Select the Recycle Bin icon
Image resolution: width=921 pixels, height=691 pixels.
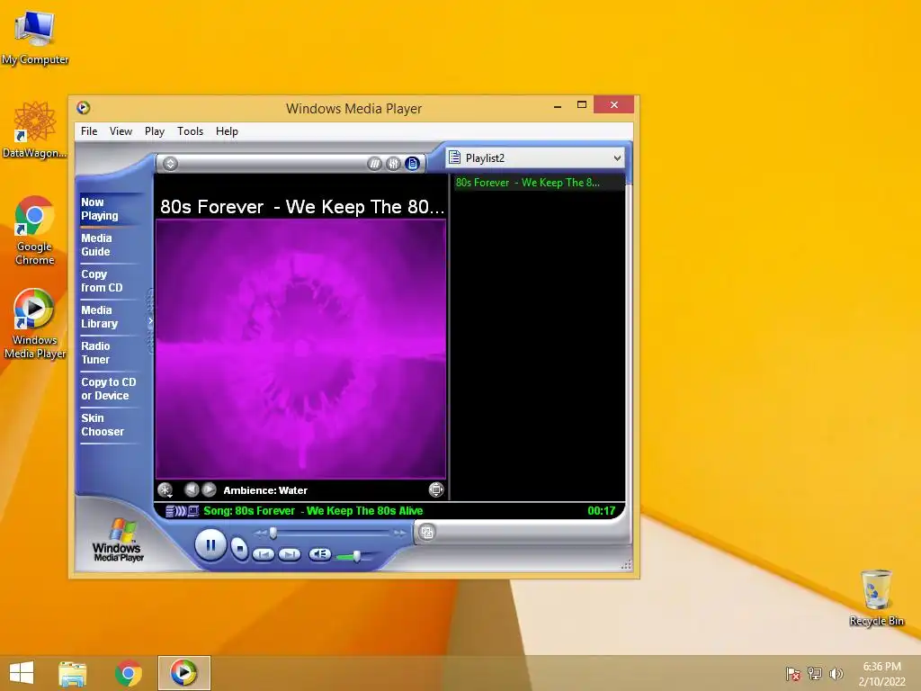click(876, 597)
